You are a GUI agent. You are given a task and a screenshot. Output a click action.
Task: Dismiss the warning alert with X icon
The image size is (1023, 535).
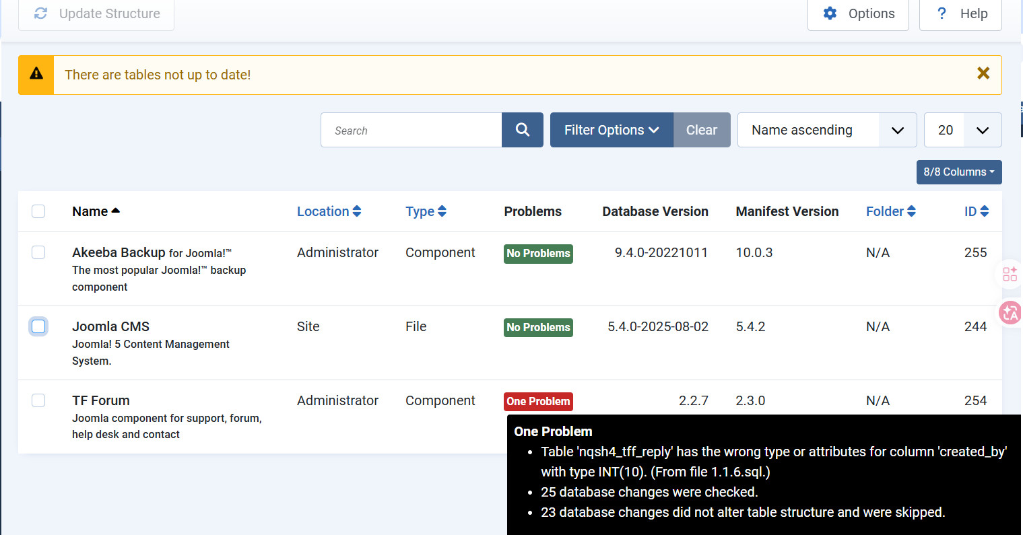[983, 74]
